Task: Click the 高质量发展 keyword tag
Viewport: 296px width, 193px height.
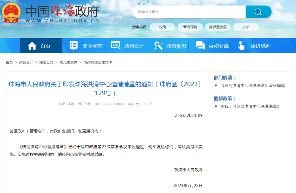Action: 218,27
